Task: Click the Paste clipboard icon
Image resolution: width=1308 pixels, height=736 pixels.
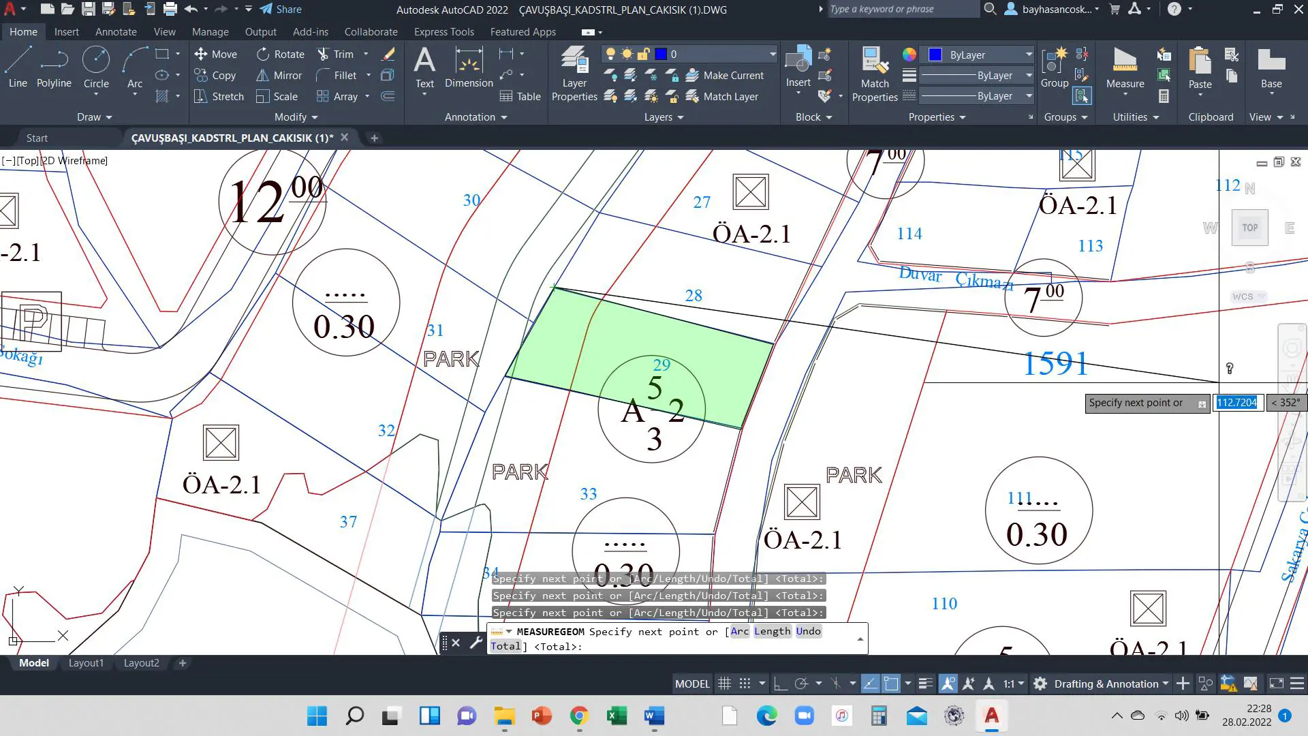Action: pos(1200,67)
